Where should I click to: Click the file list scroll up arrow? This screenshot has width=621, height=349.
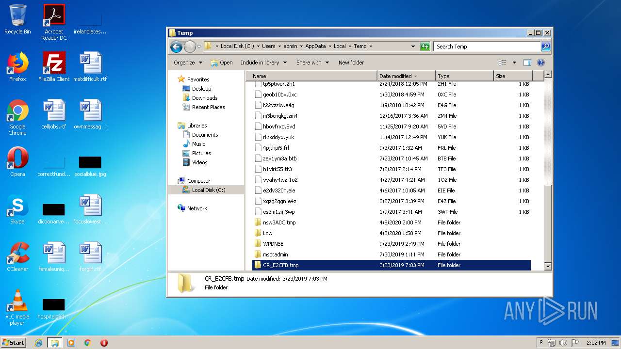[x=548, y=75]
